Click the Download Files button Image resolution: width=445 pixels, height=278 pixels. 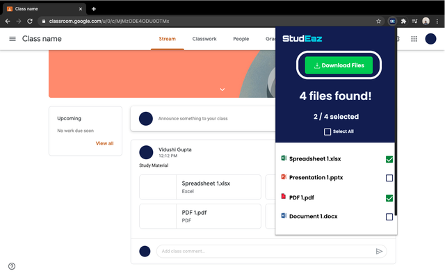click(x=339, y=65)
